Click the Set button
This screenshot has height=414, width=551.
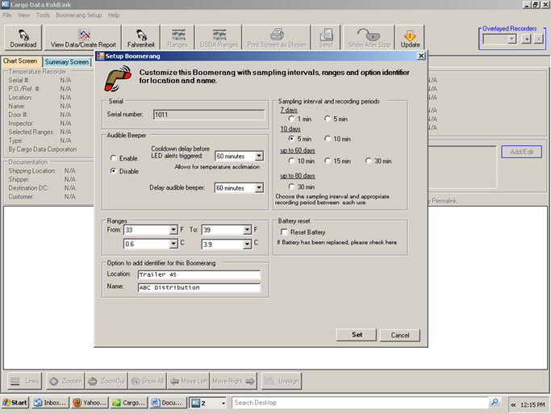[x=357, y=335]
